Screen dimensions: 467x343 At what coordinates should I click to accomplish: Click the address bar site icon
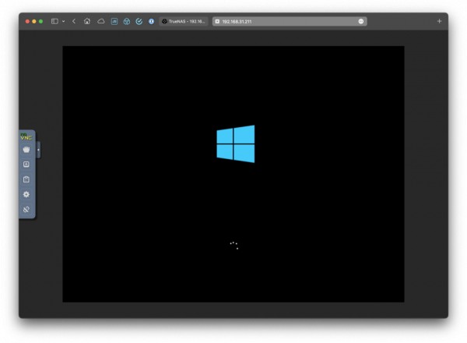tap(217, 21)
